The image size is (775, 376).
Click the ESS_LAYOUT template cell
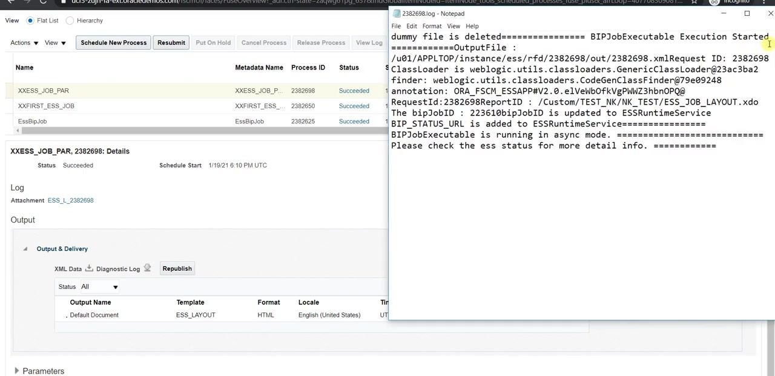coord(196,315)
